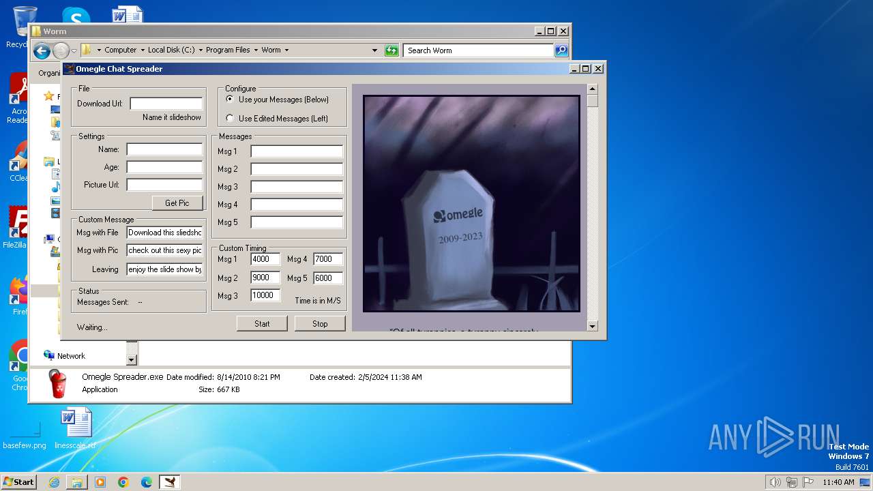Click the Picture Url field
Image resolution: width=873 pixels, height=491 pixels.
[164, 185]
